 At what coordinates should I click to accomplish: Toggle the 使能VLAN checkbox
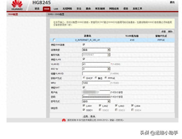coord(84,59)
